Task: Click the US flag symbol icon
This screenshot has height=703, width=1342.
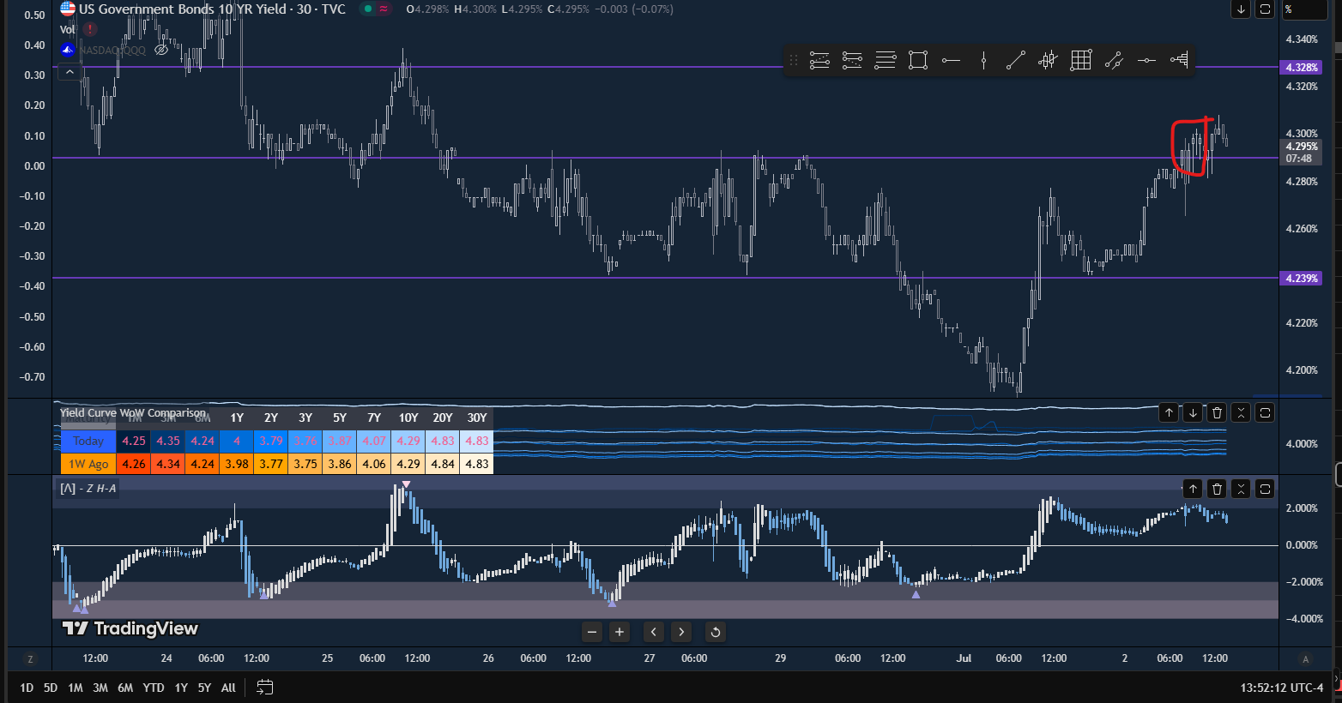Action: (68, 9)
